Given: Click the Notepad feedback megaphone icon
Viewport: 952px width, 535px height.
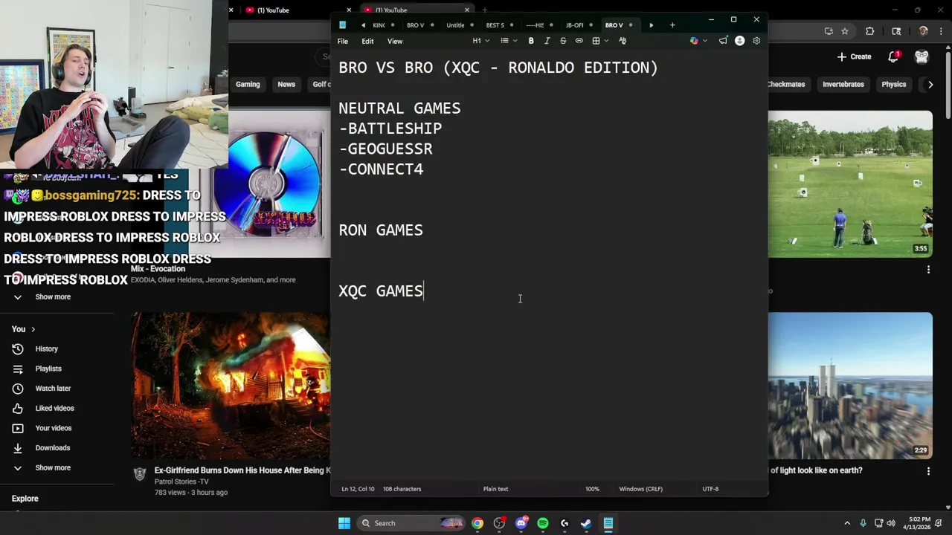Looking at the screenshot, I should click(723, 41).
